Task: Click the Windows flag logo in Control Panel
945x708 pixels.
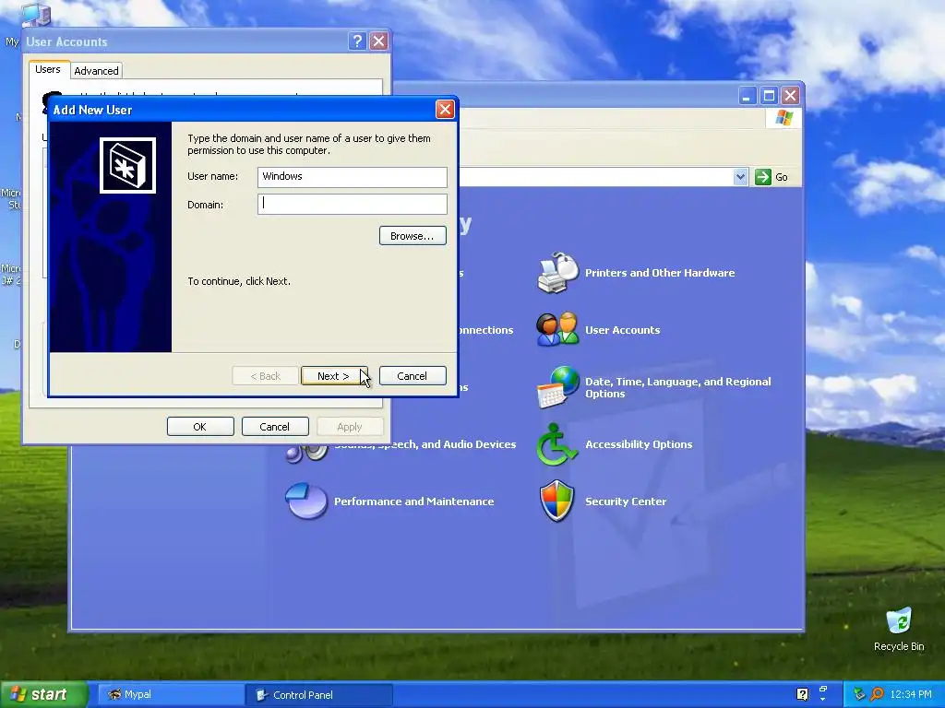Action: tap(784, 117)
